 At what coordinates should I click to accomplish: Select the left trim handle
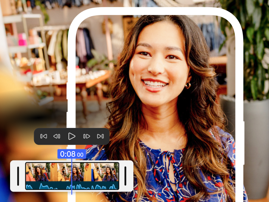coord(18,176)
